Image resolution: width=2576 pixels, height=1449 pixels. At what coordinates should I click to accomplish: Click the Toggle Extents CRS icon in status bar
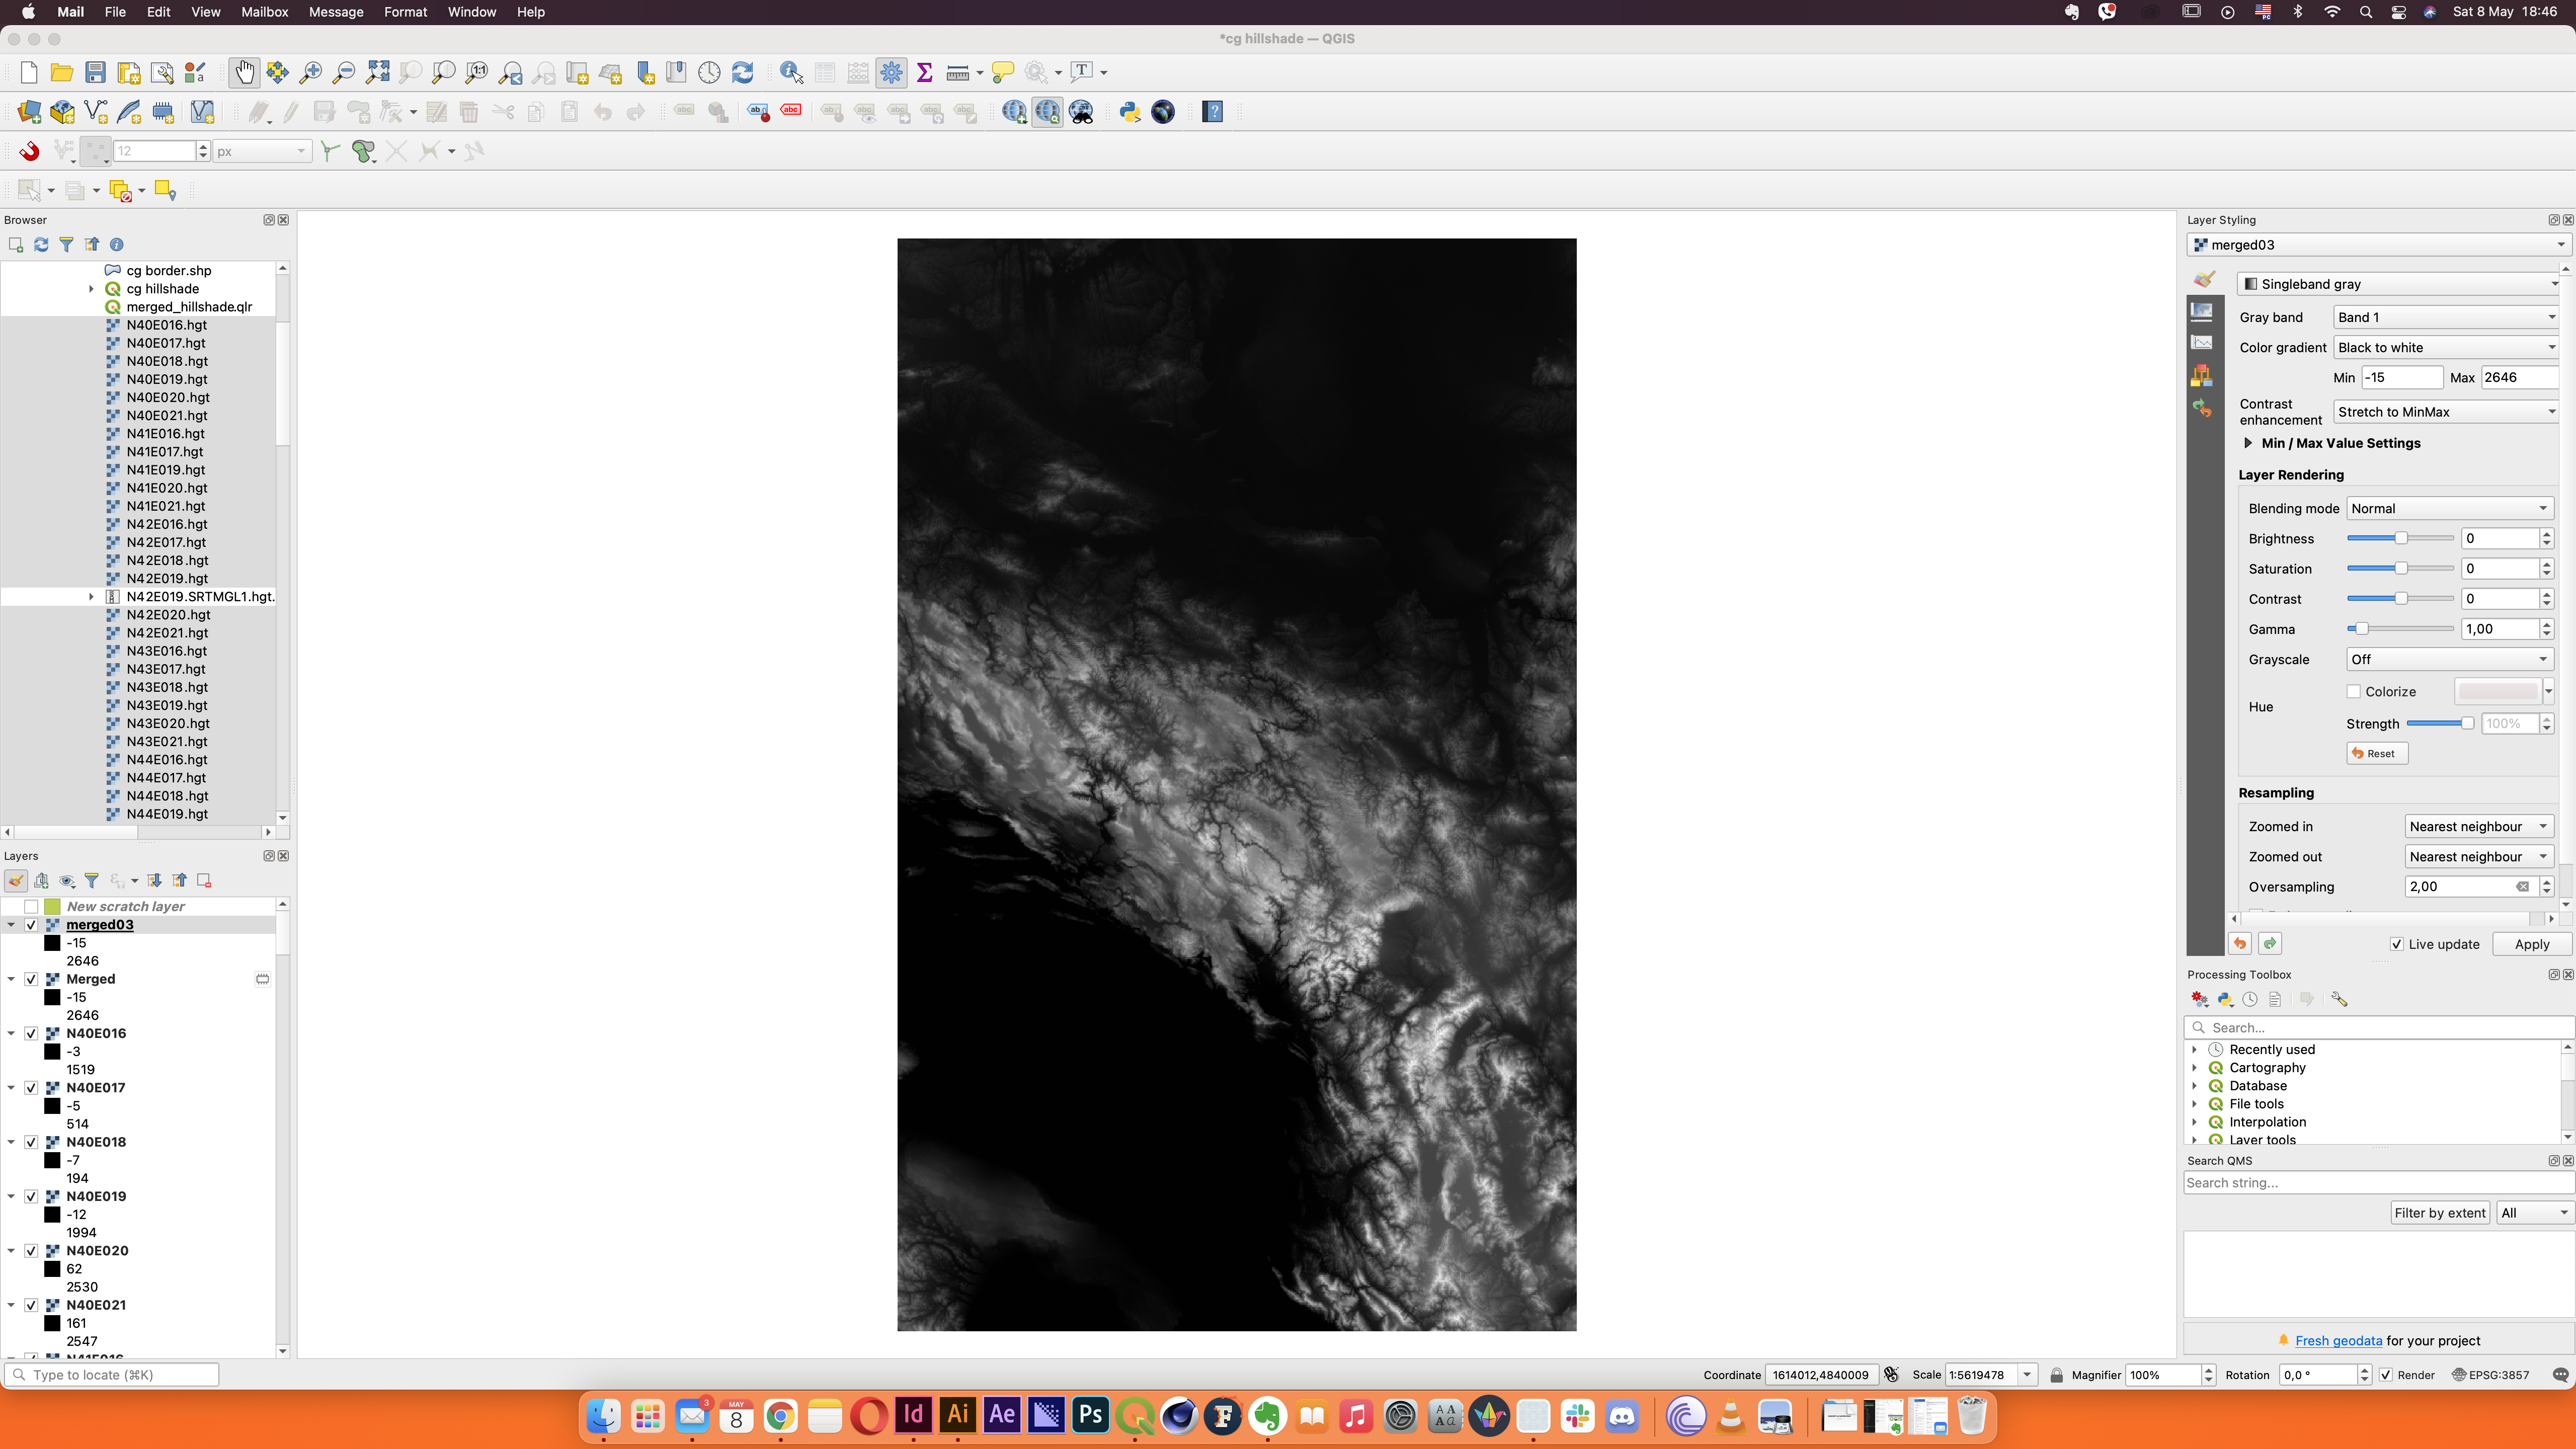click(1891, 1375)
